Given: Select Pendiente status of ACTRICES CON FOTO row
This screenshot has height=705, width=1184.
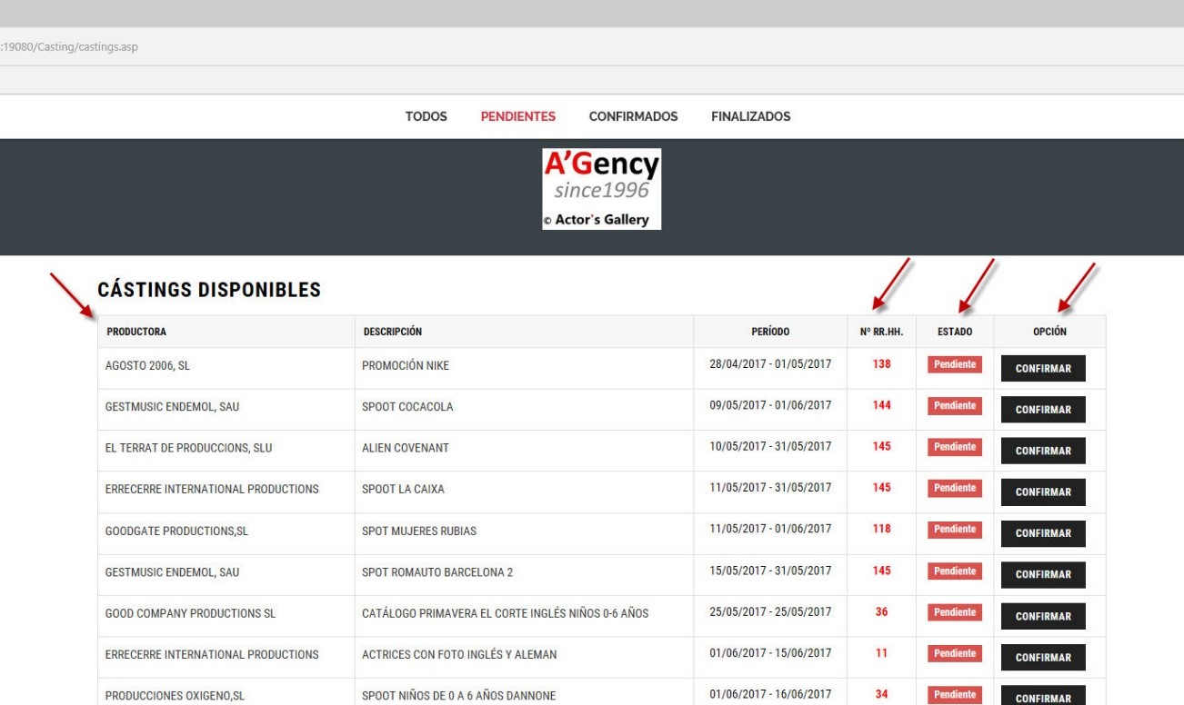Looking at the screenshot, I should pyautogui.click(x=955, y=653).
